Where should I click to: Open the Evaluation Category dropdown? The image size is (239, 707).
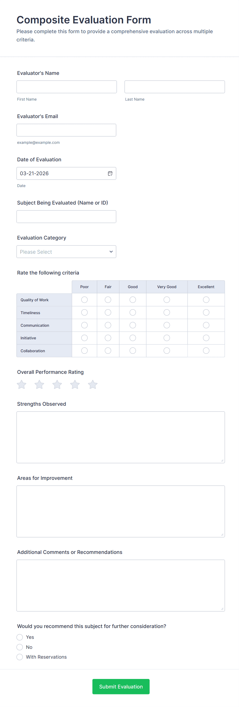pos(66,251)
